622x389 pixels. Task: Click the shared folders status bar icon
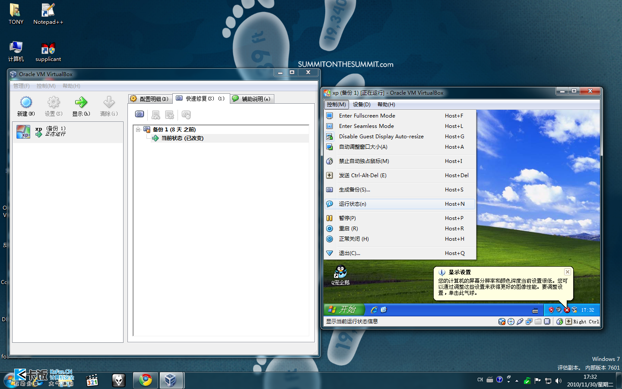tap(538, 322)
